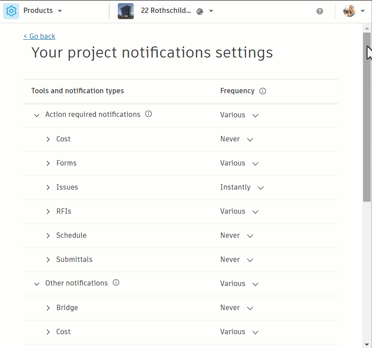Open the help question mark icon
Viewport: 372px width, 348px height.
click(320, 11)
